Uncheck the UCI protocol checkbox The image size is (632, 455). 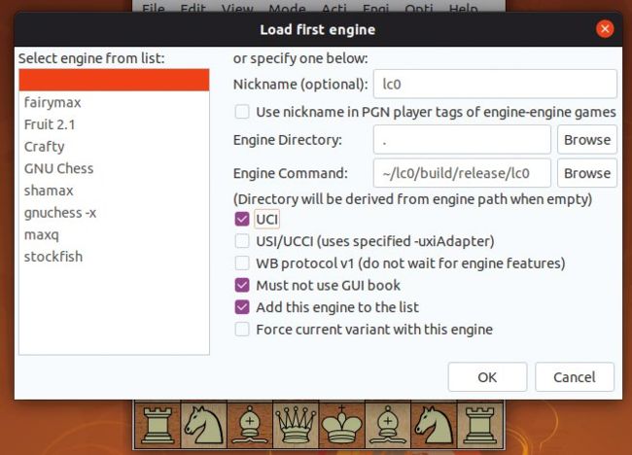pos(242,219)
